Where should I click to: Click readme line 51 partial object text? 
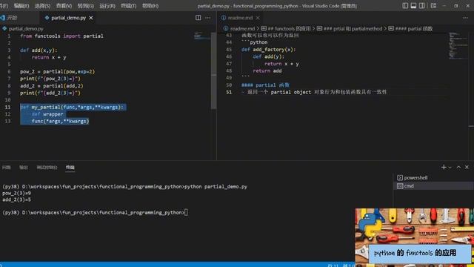314,92
